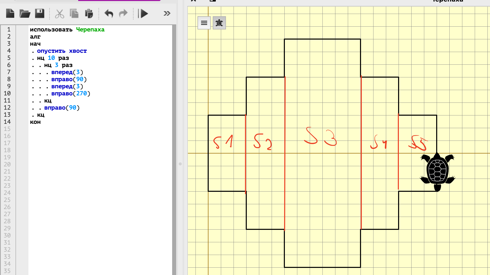
Task: Create a new file with toolbar icon
Action: (x=10, y=13)
